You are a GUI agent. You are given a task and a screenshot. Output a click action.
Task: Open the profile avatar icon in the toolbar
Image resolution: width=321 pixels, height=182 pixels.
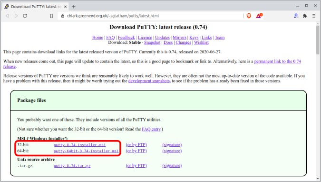point(296,16)
